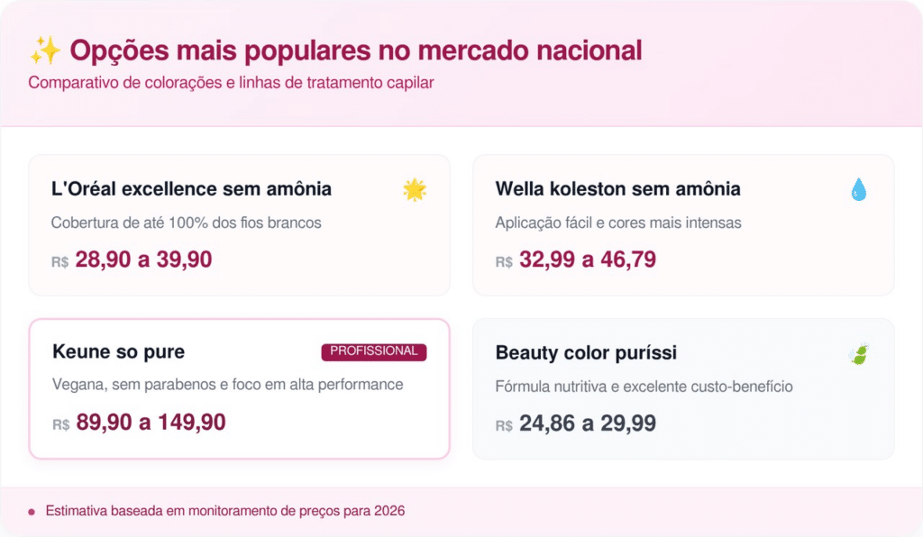This screenshot has height=537, width=923.
Task: Click the Beauty Color price 24,86 a 29,99
Action: 587,423
